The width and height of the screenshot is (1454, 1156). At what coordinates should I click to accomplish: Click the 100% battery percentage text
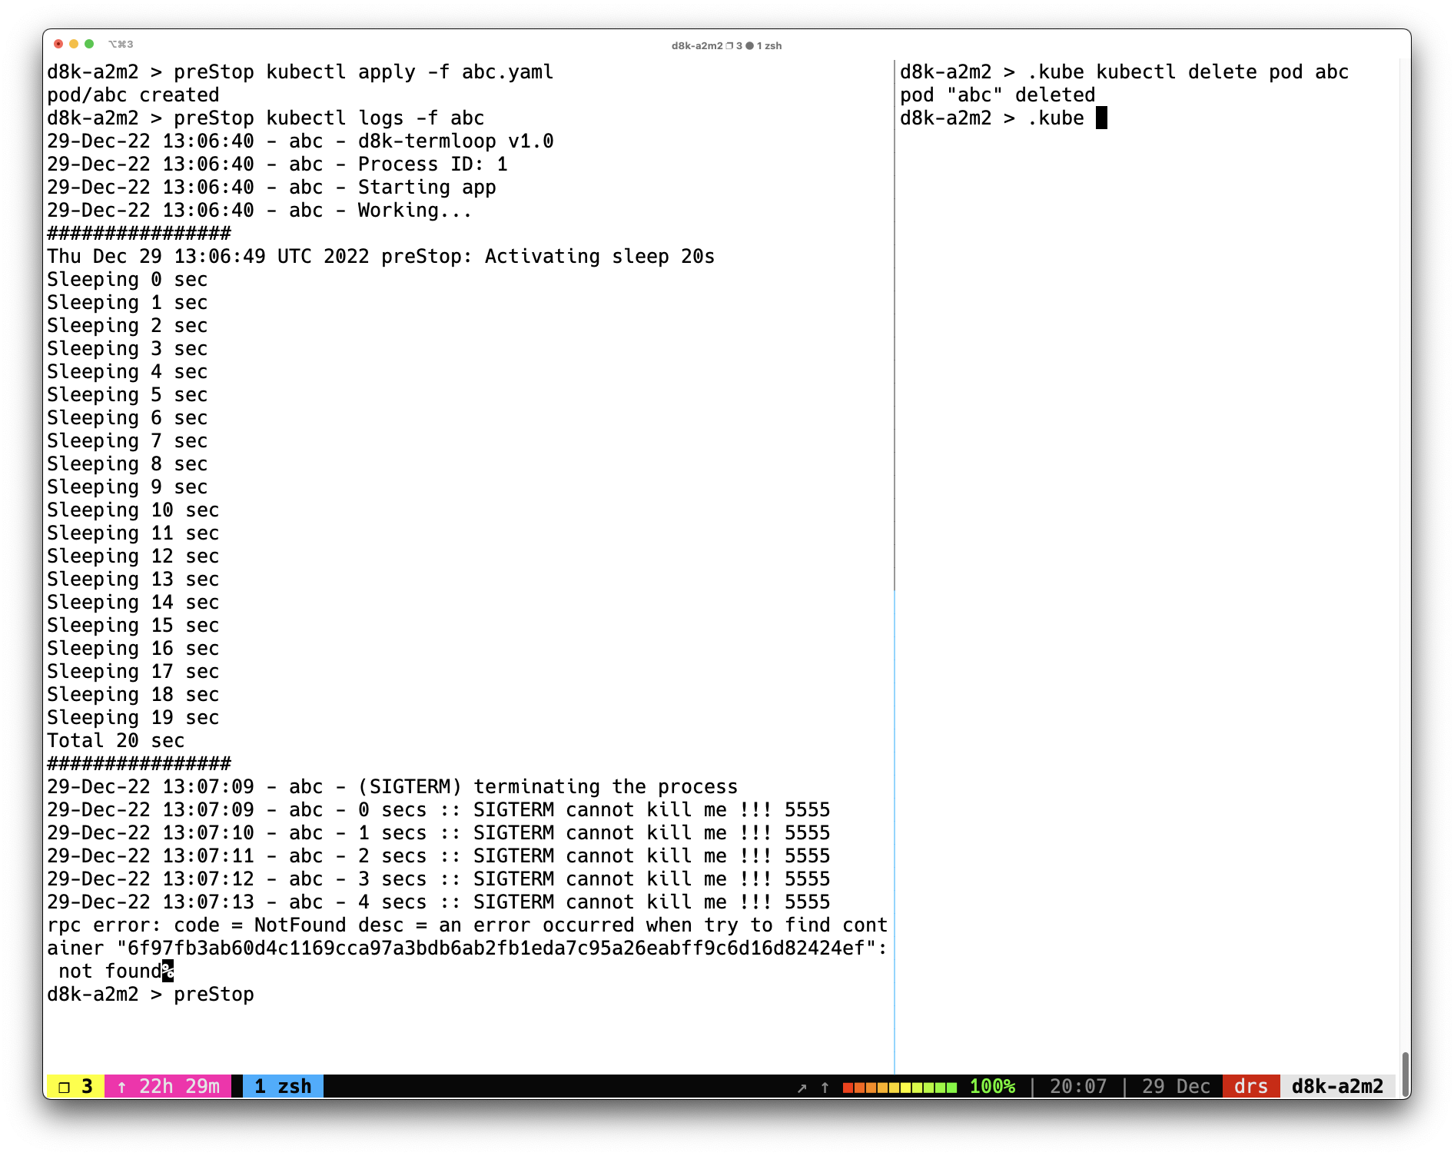(992, 1086)
